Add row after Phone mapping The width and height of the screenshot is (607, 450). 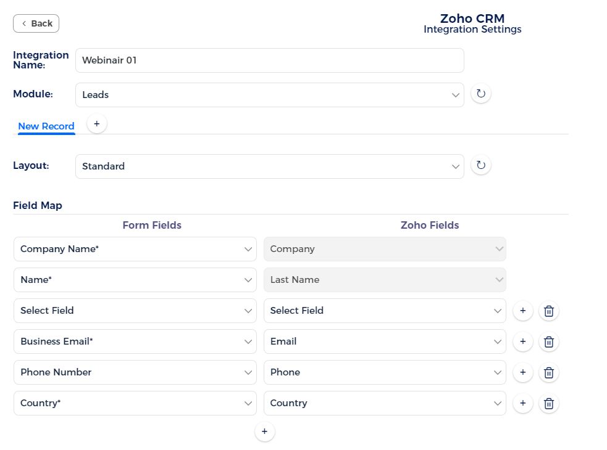[522, 373]
